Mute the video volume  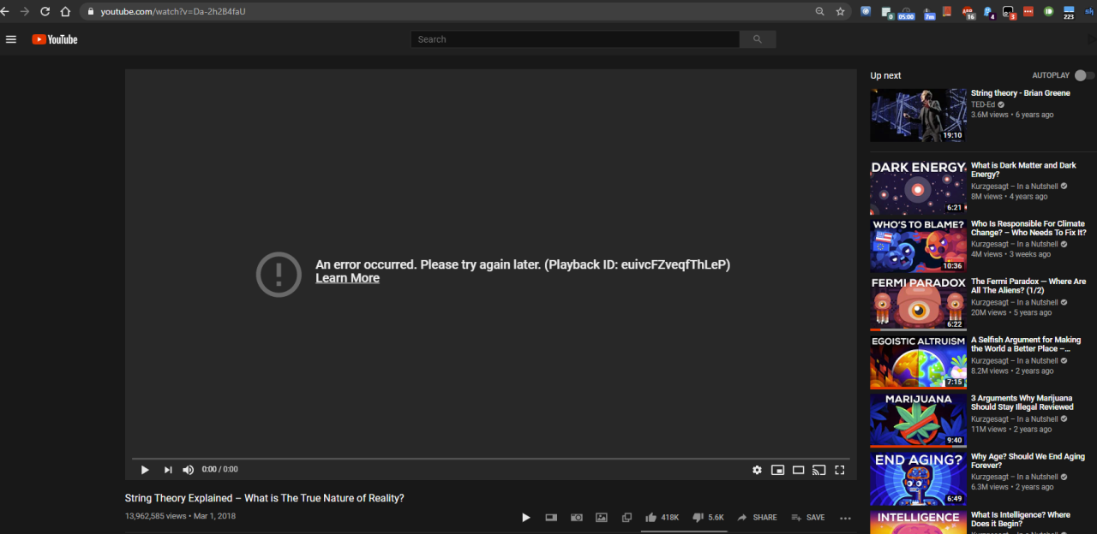[189, 470]
